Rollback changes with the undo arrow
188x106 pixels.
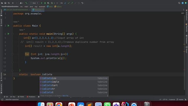pyautogui.click(x=82, y=3)
